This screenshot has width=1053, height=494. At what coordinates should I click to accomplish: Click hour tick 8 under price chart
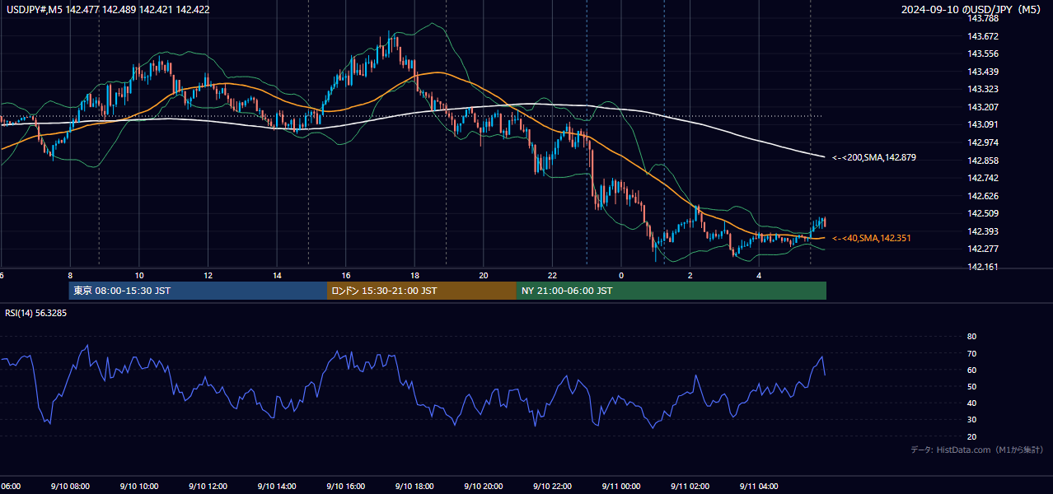[70, 275]
